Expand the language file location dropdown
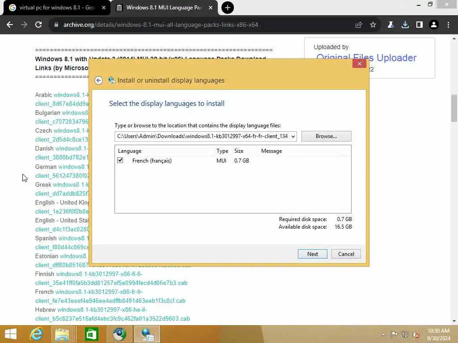This screenshot has height=343, width=458. point(293,137)
